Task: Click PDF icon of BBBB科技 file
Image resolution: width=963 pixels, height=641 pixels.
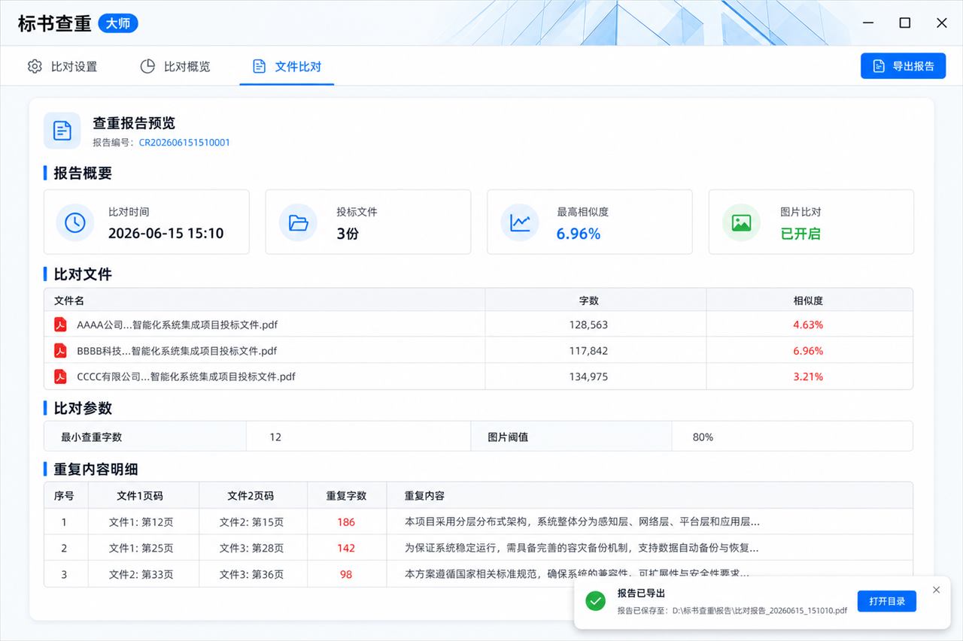Action: 60,350
